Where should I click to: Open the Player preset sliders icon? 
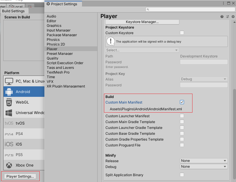point(228,17)
